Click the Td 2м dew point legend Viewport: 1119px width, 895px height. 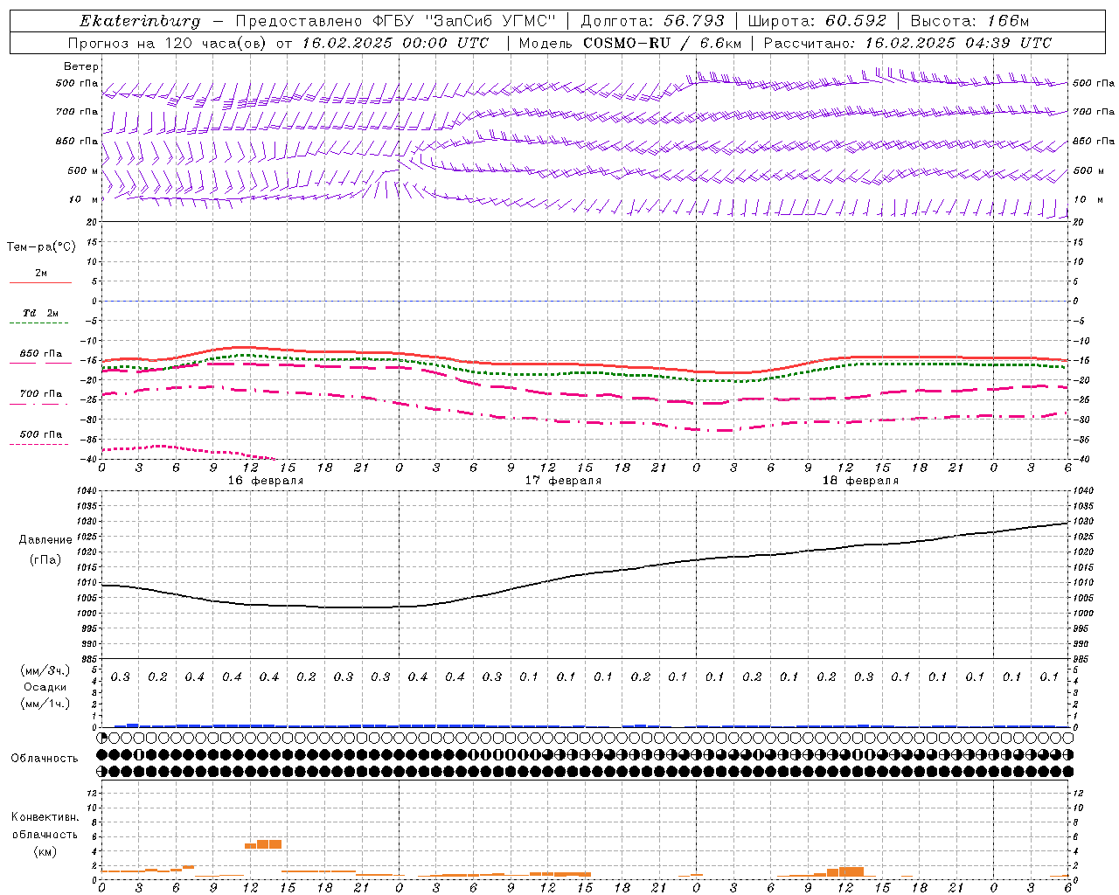pyautogui.click(x=40, y=313)
